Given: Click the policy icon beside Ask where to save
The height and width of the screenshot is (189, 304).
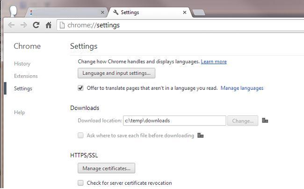Looking at the screenshot, I should click(x=200, y=135).
